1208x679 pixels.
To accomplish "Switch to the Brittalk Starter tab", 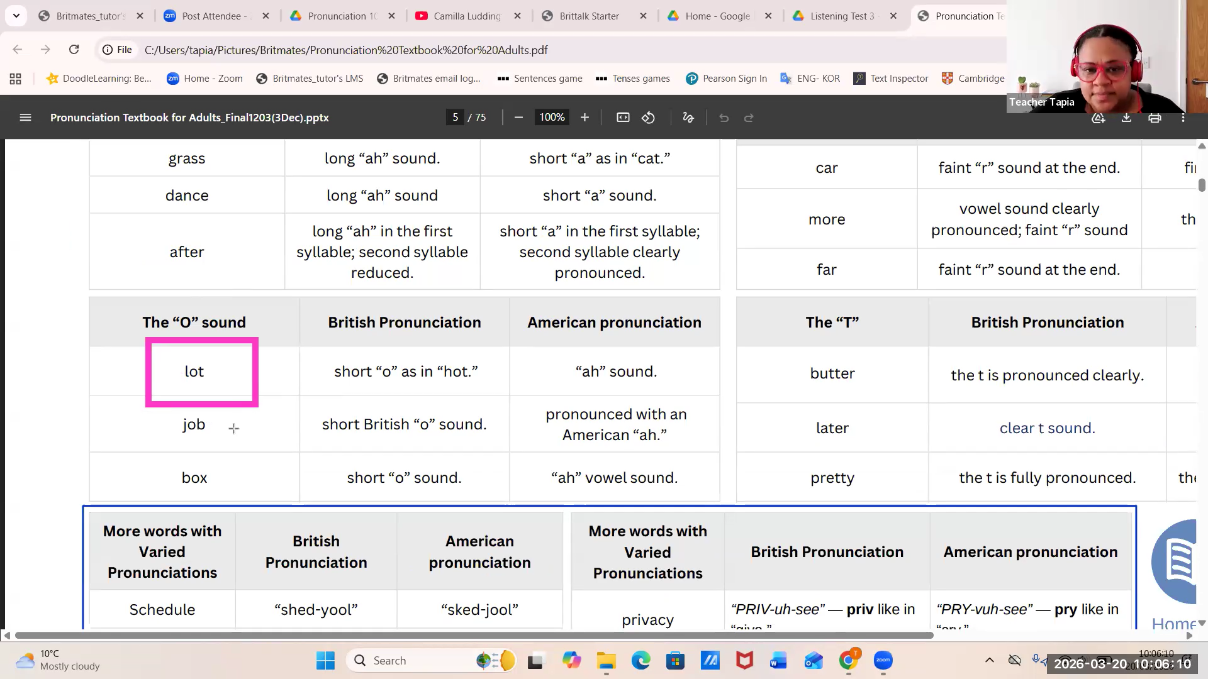I will pyautogui.click(x=589, y=16).
